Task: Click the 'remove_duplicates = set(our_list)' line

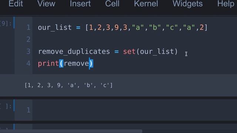Action: coord(108,52)
